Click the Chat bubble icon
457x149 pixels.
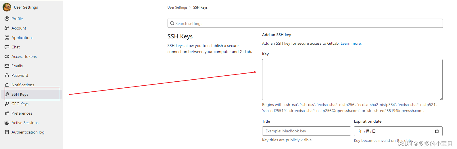click(x=7, y=47)
